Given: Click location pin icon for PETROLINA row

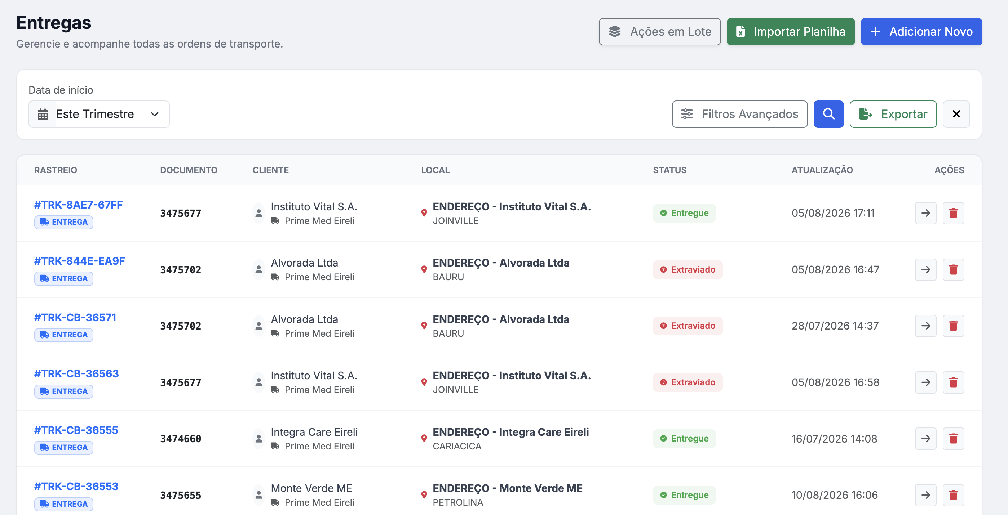Looking at the screenshot, I should [424, 495].
